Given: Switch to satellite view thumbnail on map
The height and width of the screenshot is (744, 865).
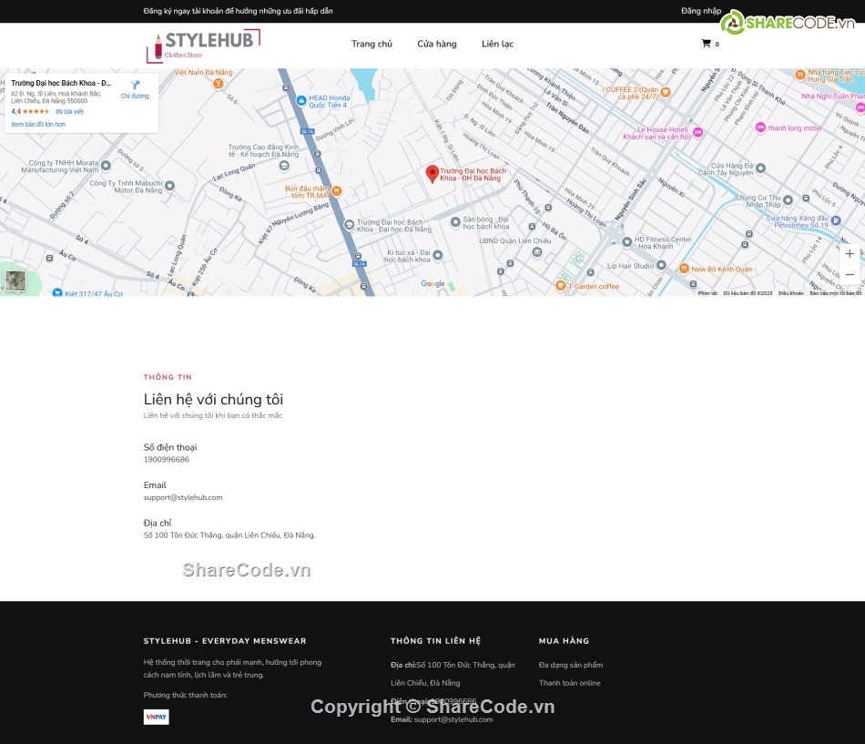Looking at the screenshot, I should (15, 280).
